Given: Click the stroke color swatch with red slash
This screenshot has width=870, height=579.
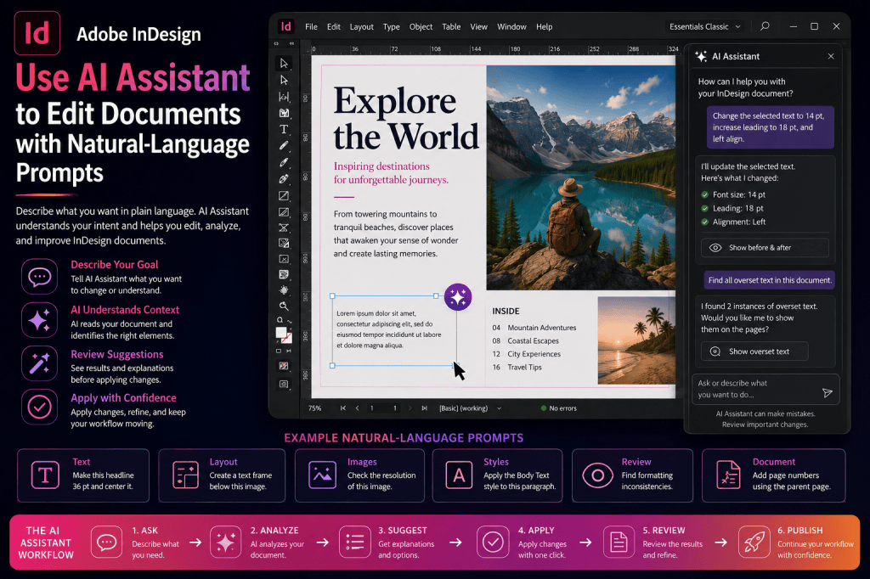Looking at the screenshot, I should coord(287,338).
